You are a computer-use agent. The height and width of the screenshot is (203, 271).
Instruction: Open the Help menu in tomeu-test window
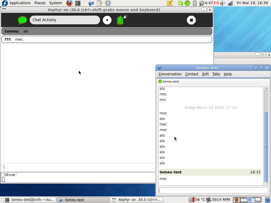pyautogui.click(x=228, y=74)
